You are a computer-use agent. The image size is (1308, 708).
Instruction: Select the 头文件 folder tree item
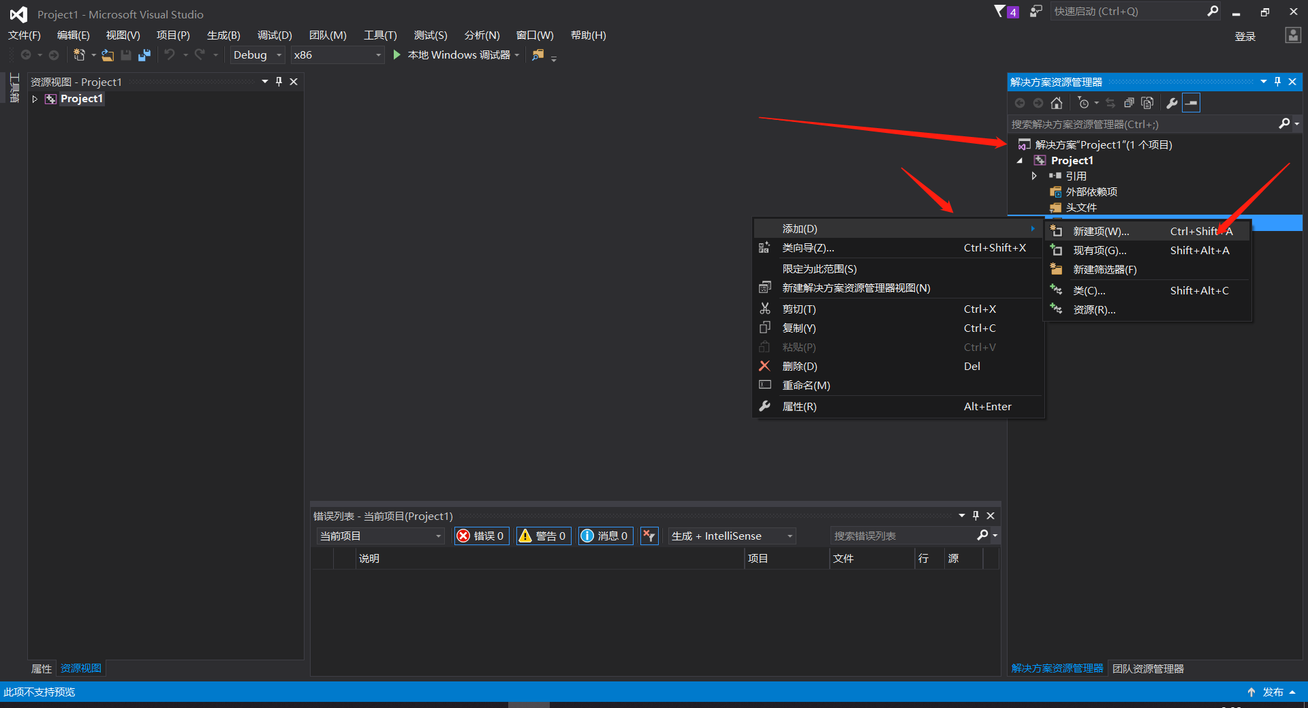coord(1081,208)
